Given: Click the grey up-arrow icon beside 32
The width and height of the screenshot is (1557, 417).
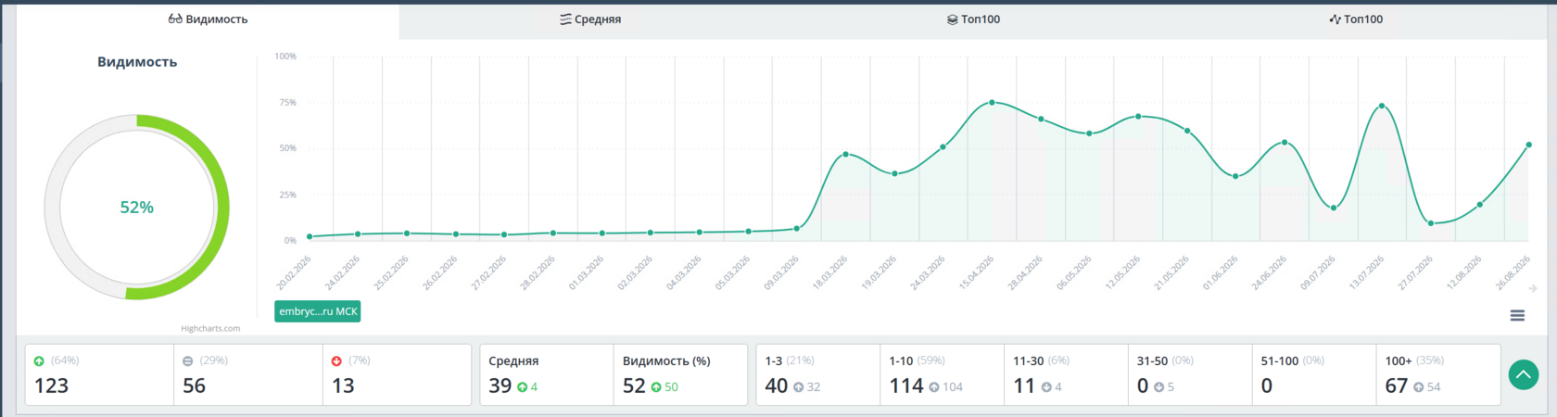Looking at the screenshot, I should pos(799,387).
